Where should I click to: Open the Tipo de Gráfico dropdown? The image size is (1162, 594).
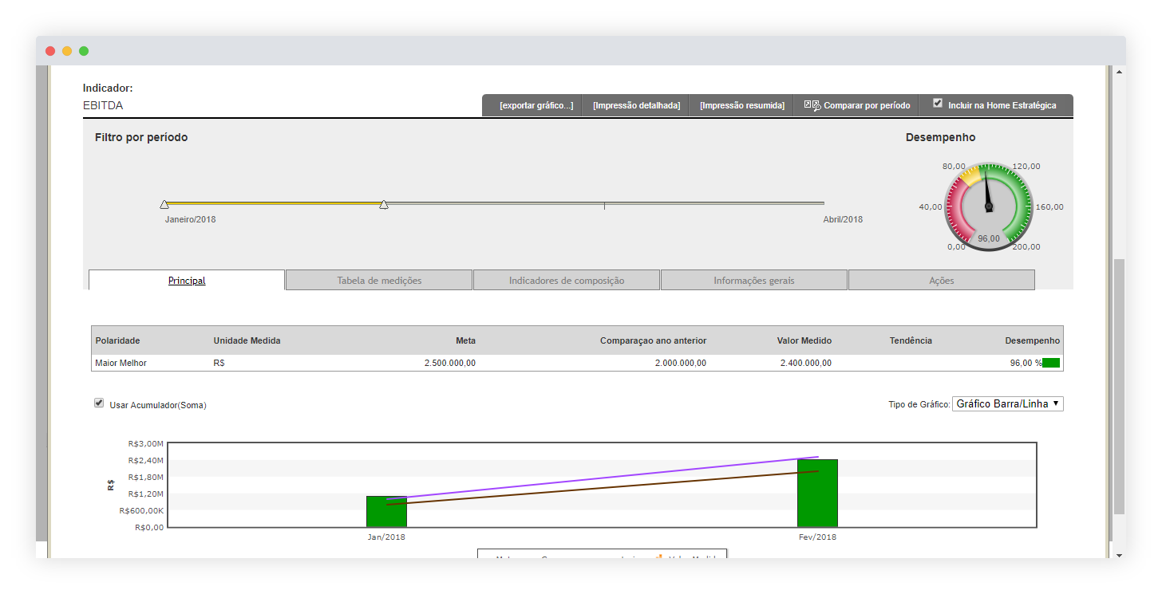tap(1007, 404)
